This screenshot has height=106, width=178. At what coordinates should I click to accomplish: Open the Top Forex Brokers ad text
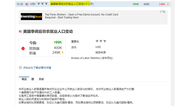coord(82,16)
